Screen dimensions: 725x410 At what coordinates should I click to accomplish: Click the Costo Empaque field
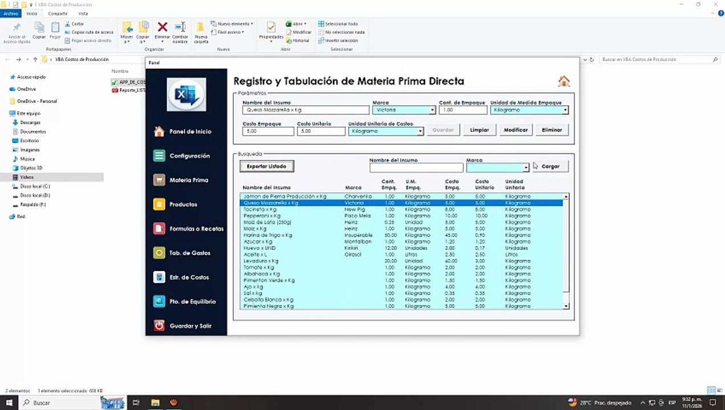268,131
